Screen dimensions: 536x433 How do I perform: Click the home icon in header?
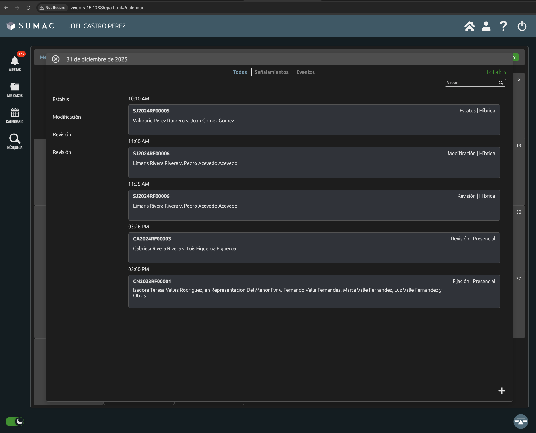[x=469, y=26]
